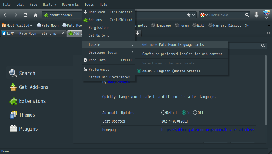The height and width of the screenshot is (154, 272).
Task: Show more bookmarks via double chevron
Action: [x=269, y=26]
